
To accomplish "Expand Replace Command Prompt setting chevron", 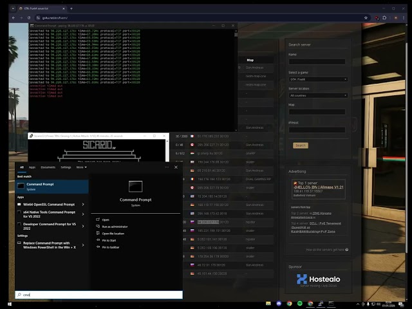I will [83, 245].
